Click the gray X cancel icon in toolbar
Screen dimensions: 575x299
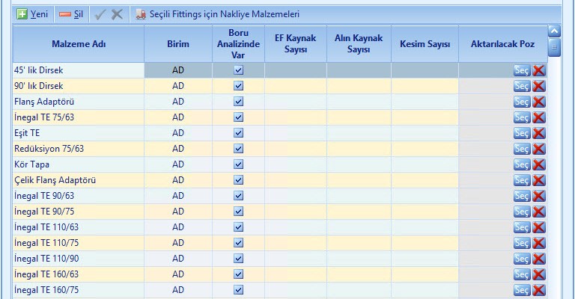(x=117, y=14)
